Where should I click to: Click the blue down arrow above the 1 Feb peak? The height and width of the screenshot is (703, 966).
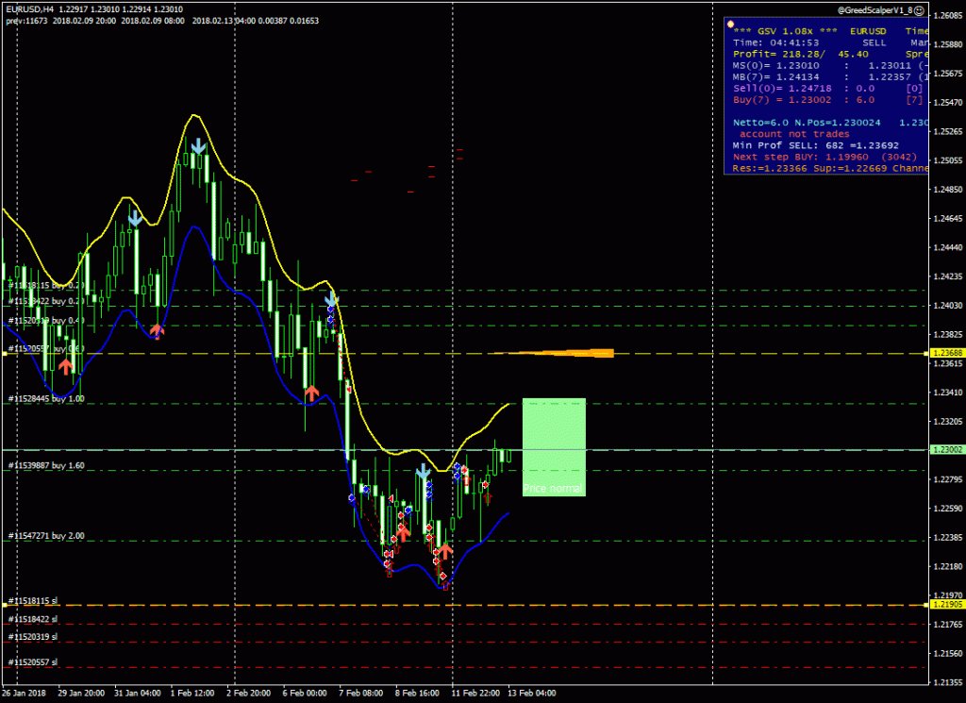pyautogui.click(x=198, y=146)
